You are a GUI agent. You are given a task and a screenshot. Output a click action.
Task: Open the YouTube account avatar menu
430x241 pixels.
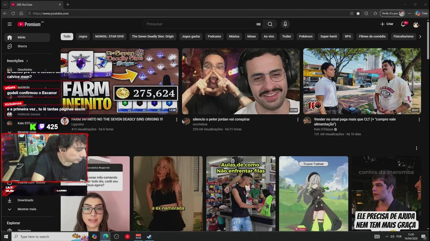click(416, 24)
